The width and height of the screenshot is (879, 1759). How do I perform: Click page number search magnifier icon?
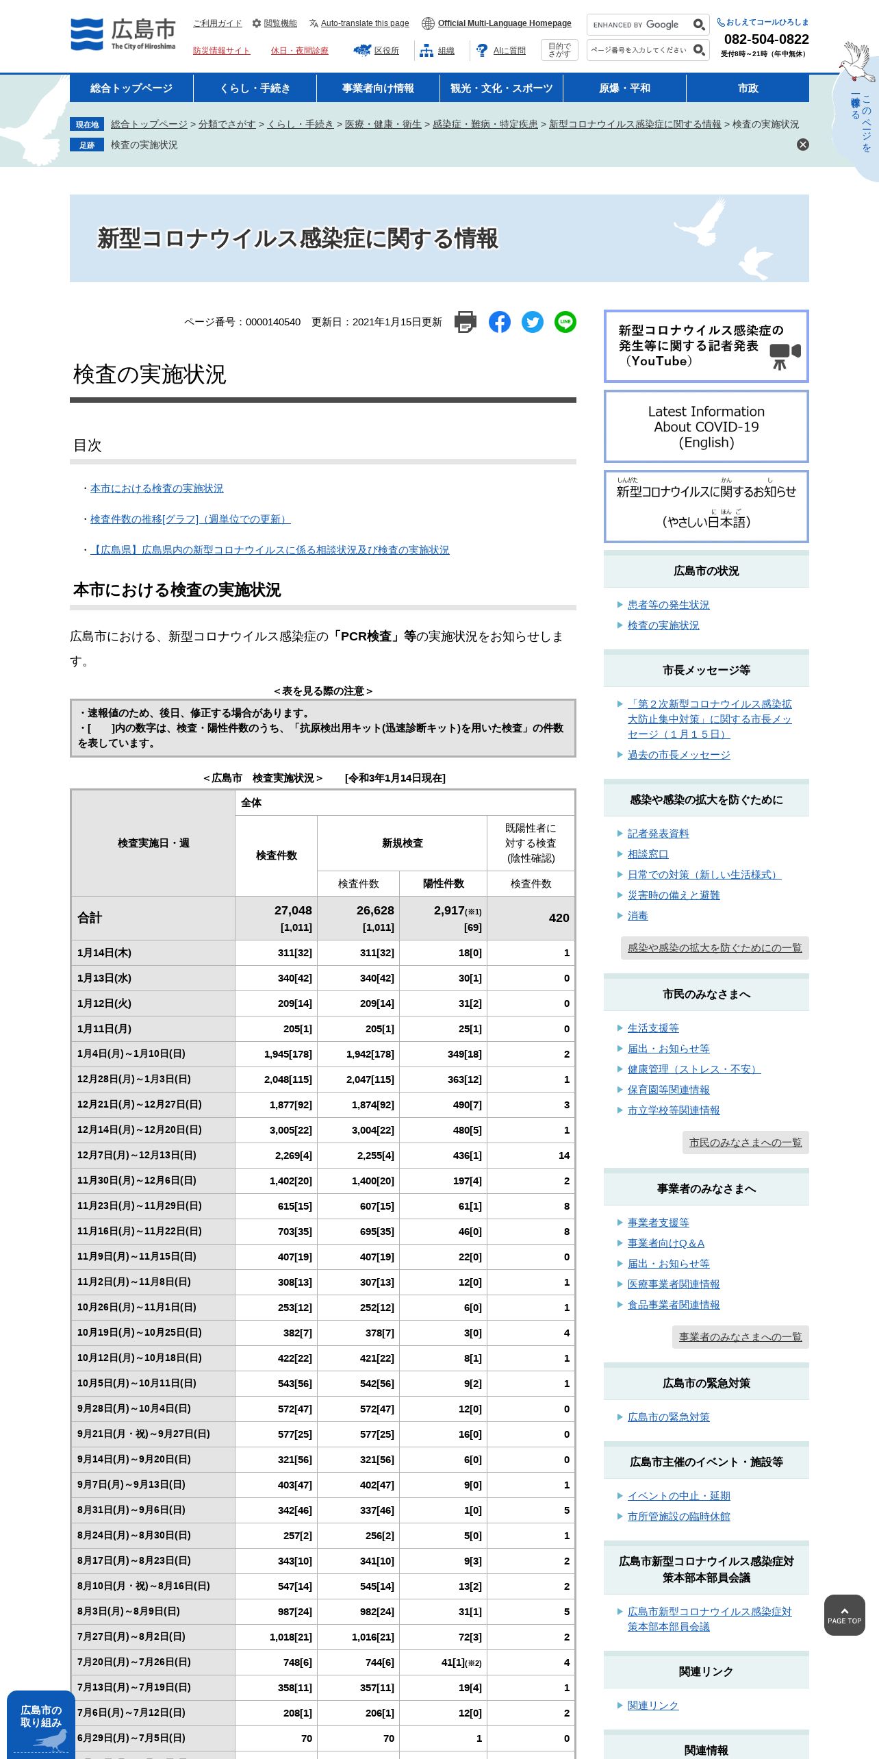pyautogui.click(x=699, y=50)
